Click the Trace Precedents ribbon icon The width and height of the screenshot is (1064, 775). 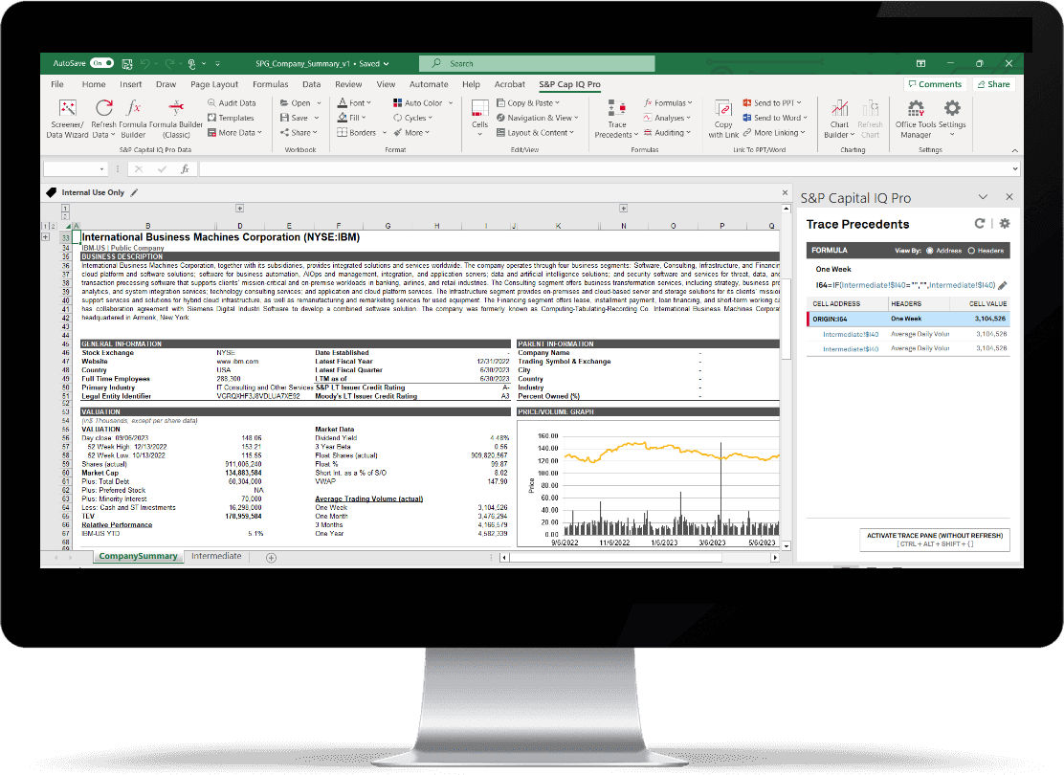616,108
